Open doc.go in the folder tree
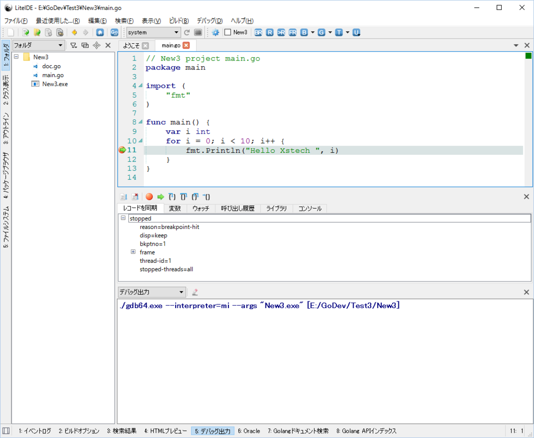 pos(52,66)
